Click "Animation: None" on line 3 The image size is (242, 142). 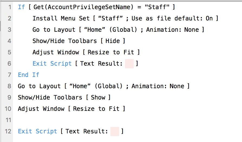click(x=172, y=30)
